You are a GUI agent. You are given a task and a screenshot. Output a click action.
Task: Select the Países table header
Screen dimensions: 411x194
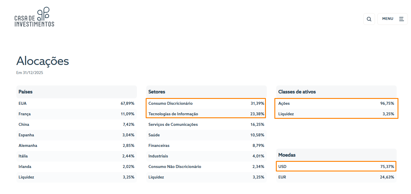pyautogui.click(x=77, y=92)
